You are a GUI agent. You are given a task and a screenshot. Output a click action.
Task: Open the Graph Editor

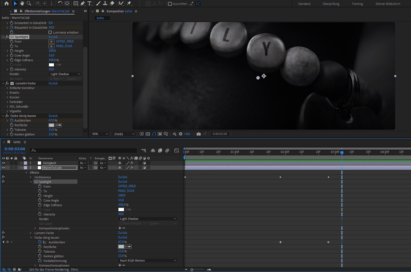[x=176, y=150]
